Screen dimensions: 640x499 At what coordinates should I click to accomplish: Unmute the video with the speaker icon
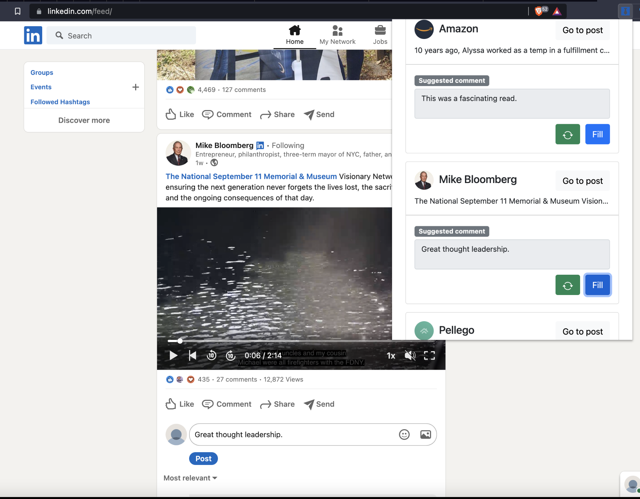pyautogui.click(x=410, y=355)
